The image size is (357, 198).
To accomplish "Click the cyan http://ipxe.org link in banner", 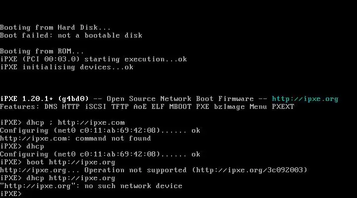I will tap(305, 99).
